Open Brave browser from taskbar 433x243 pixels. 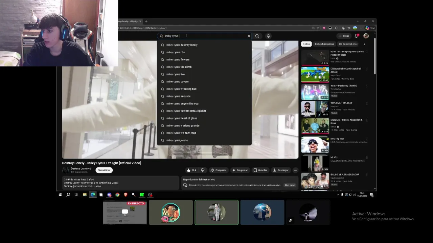pos(126,195)
